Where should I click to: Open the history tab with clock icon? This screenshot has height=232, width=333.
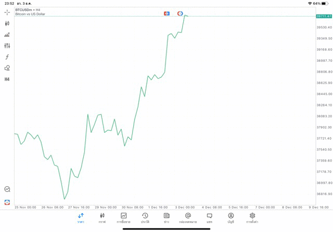coord(145,218)
